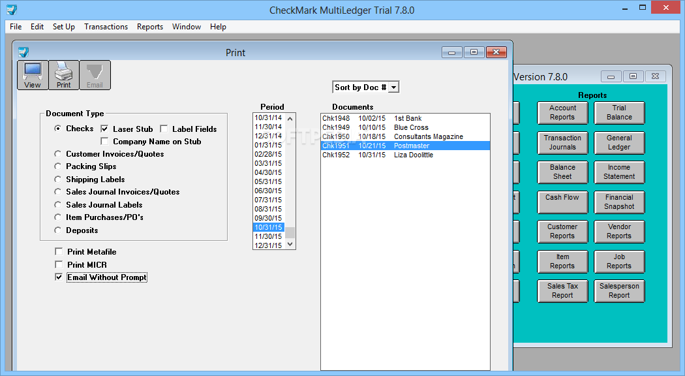Minimize the Version 7.8.0 background window
The width and height of the screenshot is (685, 376).
[611, 76]
